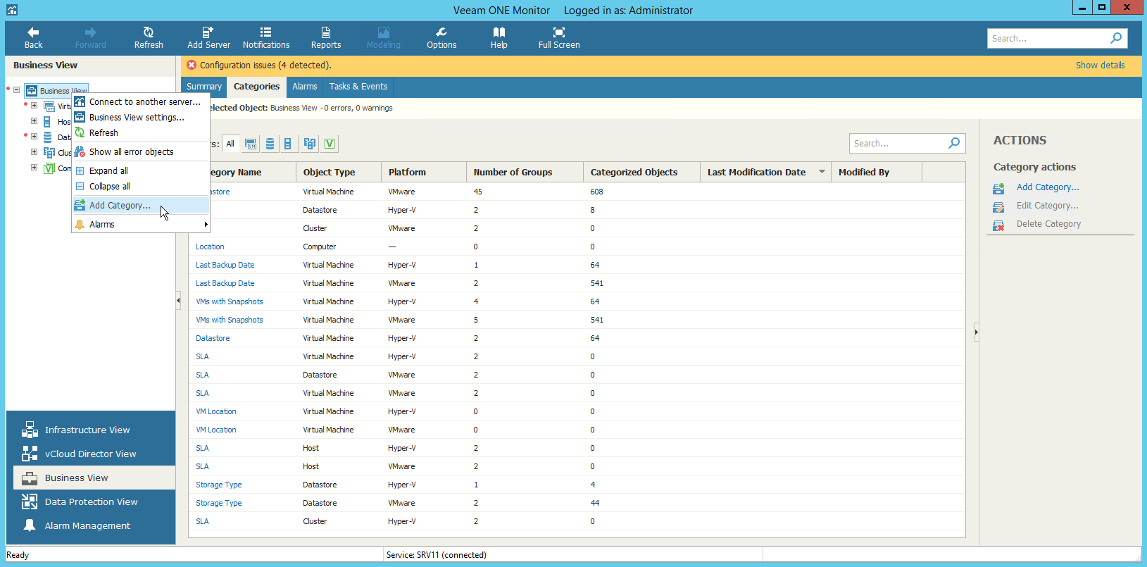This screenshot has height=567, width=1147.
Task: Click the categories table search field
Action: tap(897, 143)
